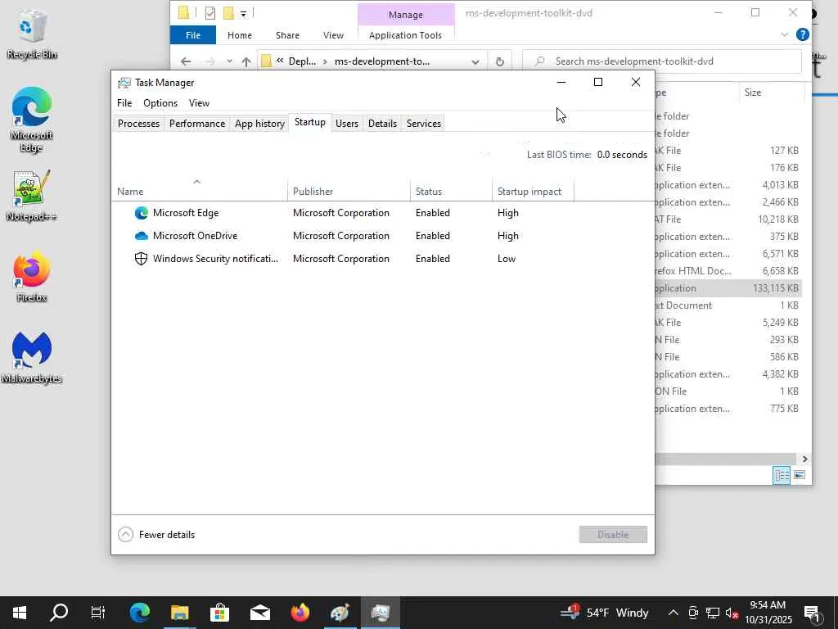
Task: Select the Microsoft Edge startup entry icon
Action: click(141, 213)
